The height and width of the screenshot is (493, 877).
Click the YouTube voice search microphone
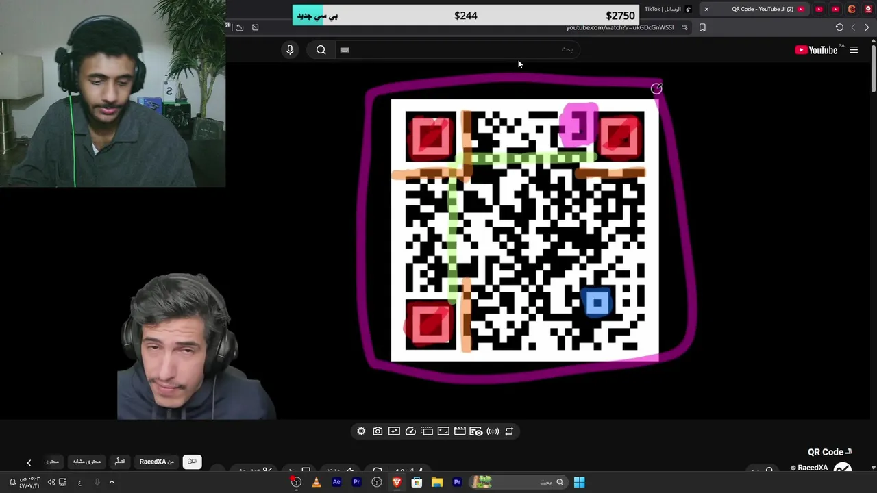pos(290,49)
